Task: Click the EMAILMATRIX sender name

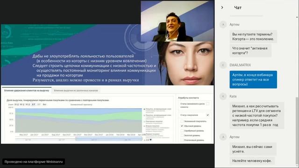Action: pyautogui.click(x=240, y=65)
